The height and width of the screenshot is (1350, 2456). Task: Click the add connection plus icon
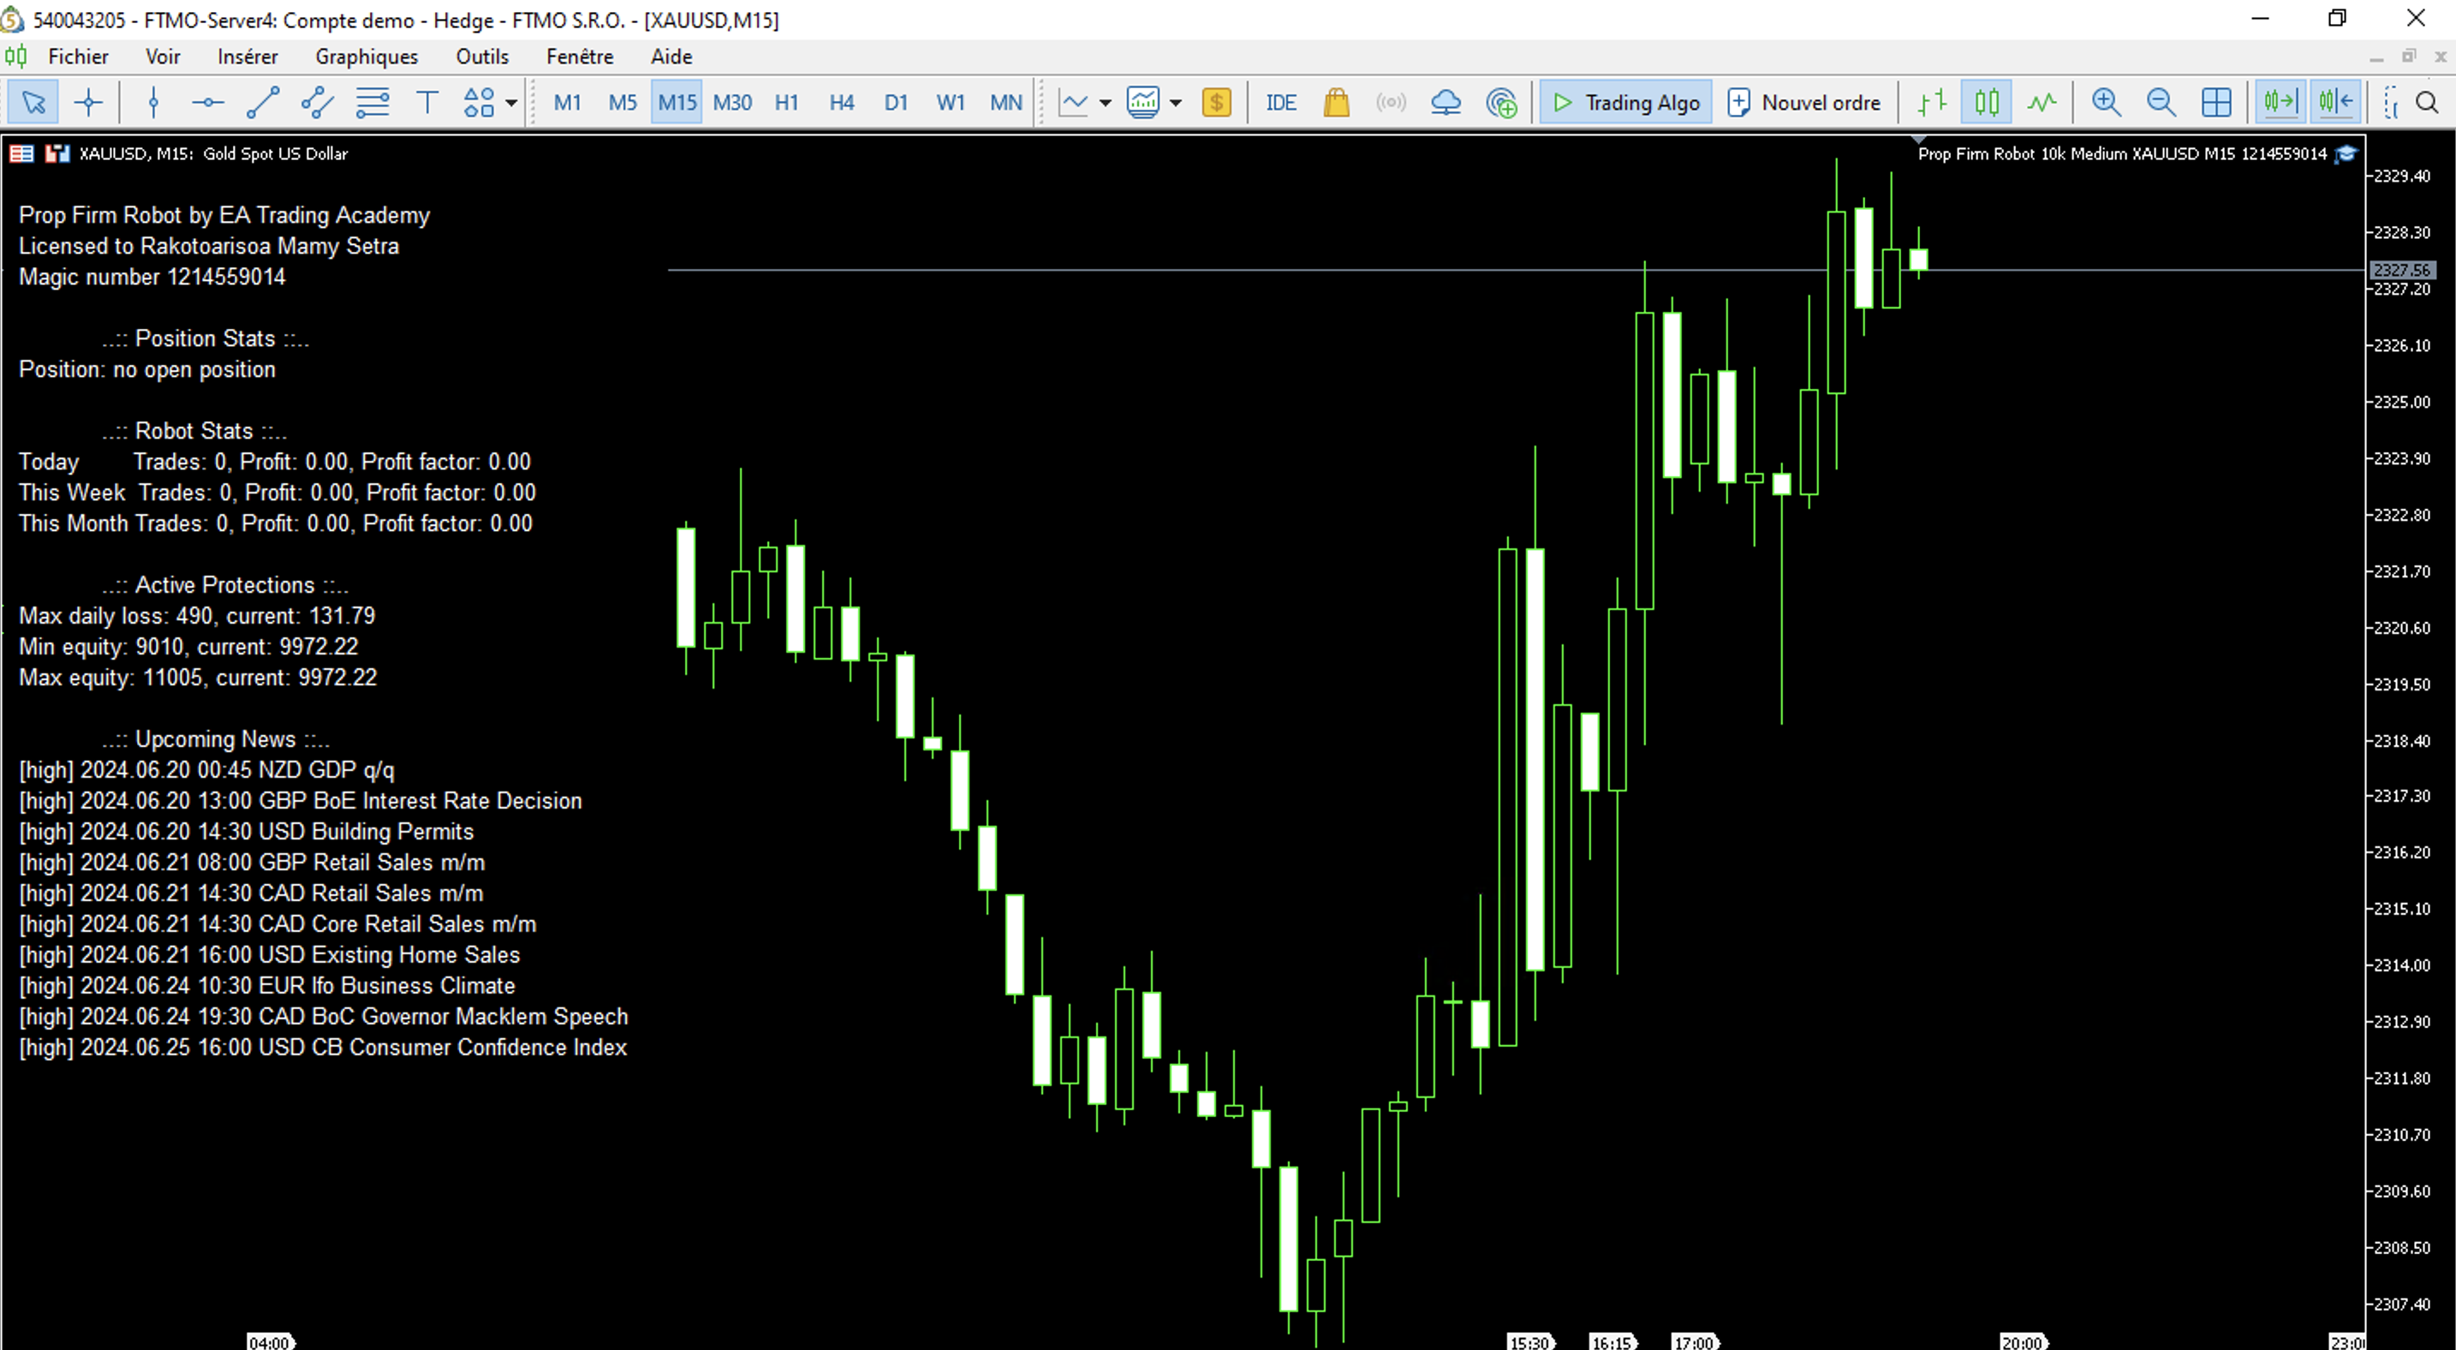pyautogui.click(x=1502, y=102)
